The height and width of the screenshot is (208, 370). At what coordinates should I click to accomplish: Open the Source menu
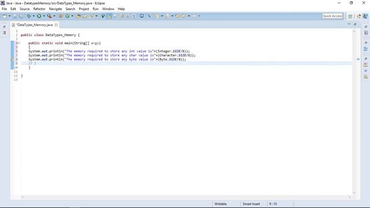[x=24, y=9]
